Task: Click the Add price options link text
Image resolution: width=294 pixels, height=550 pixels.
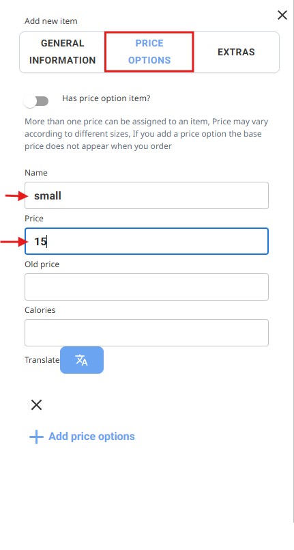Action: click(x=91, y=437)
